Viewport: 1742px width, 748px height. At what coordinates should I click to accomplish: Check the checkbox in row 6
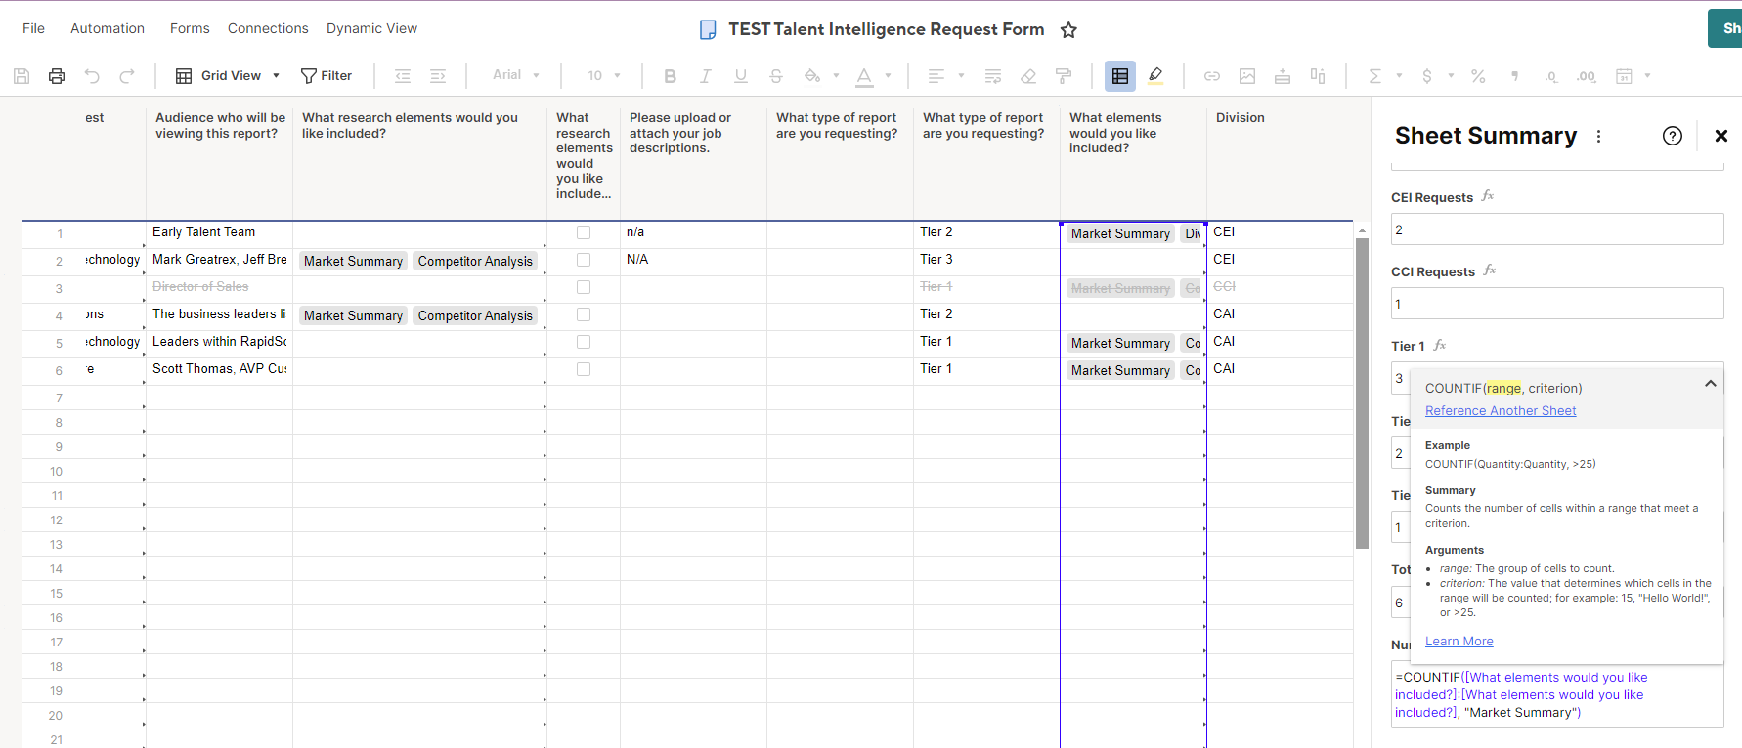tap(584, 369)
